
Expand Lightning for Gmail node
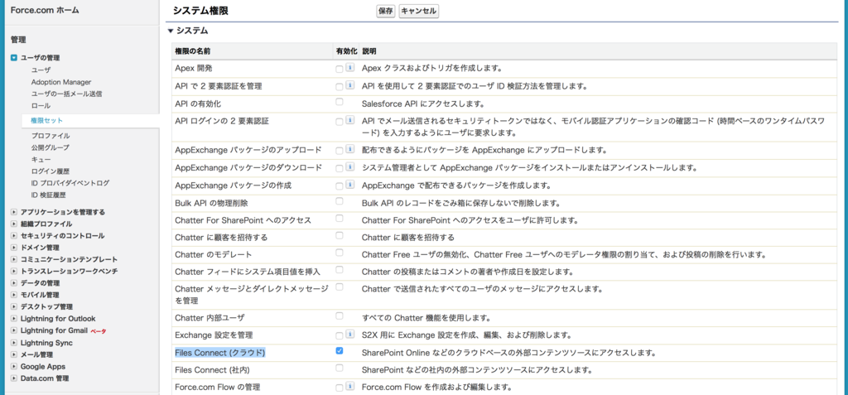tap(14, 330)
